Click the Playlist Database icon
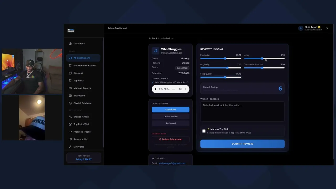 tap(70, 103)
